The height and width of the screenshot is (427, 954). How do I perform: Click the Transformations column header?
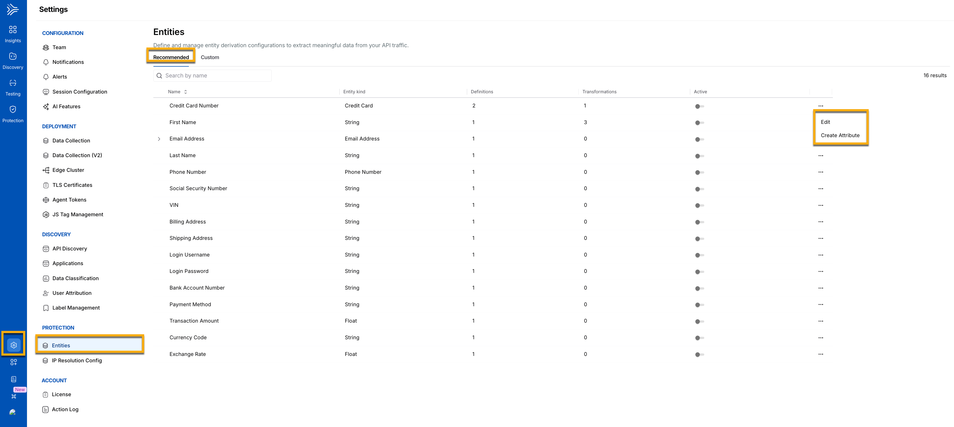[599, 92]
